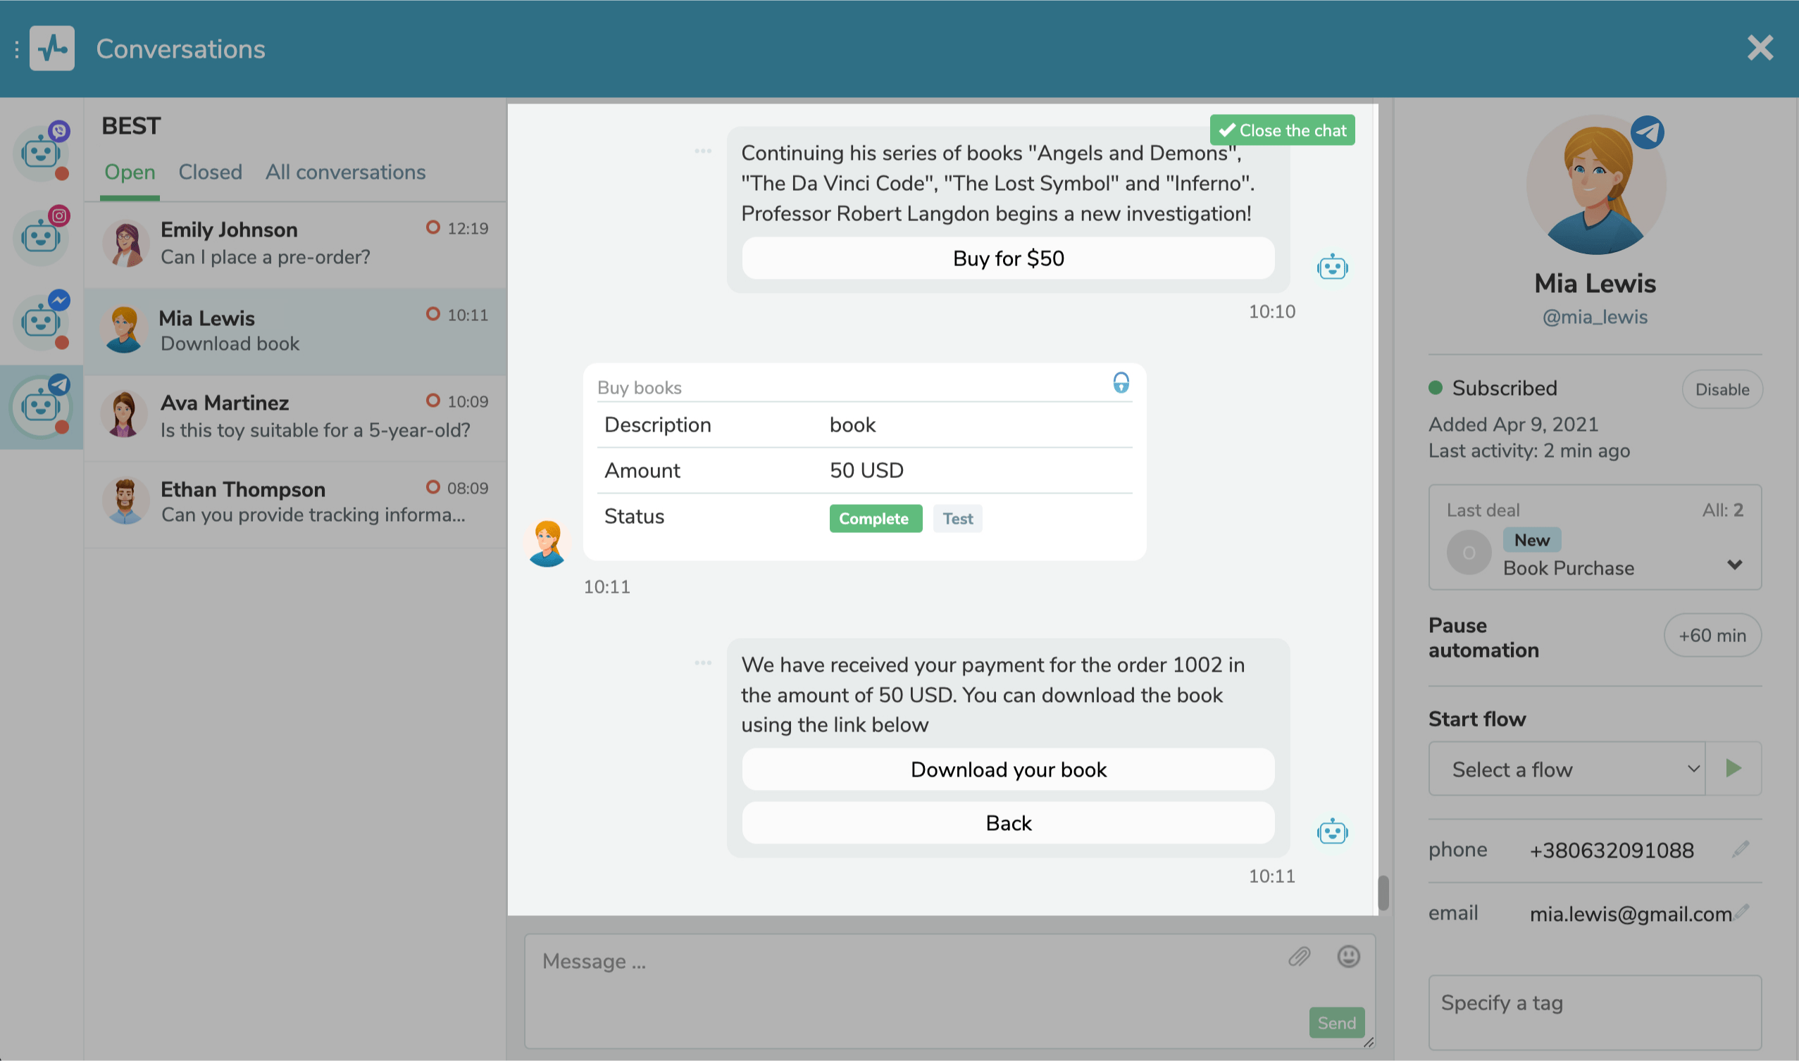
Task: Switch to All conversations tab
Action: tap(345, 172)
